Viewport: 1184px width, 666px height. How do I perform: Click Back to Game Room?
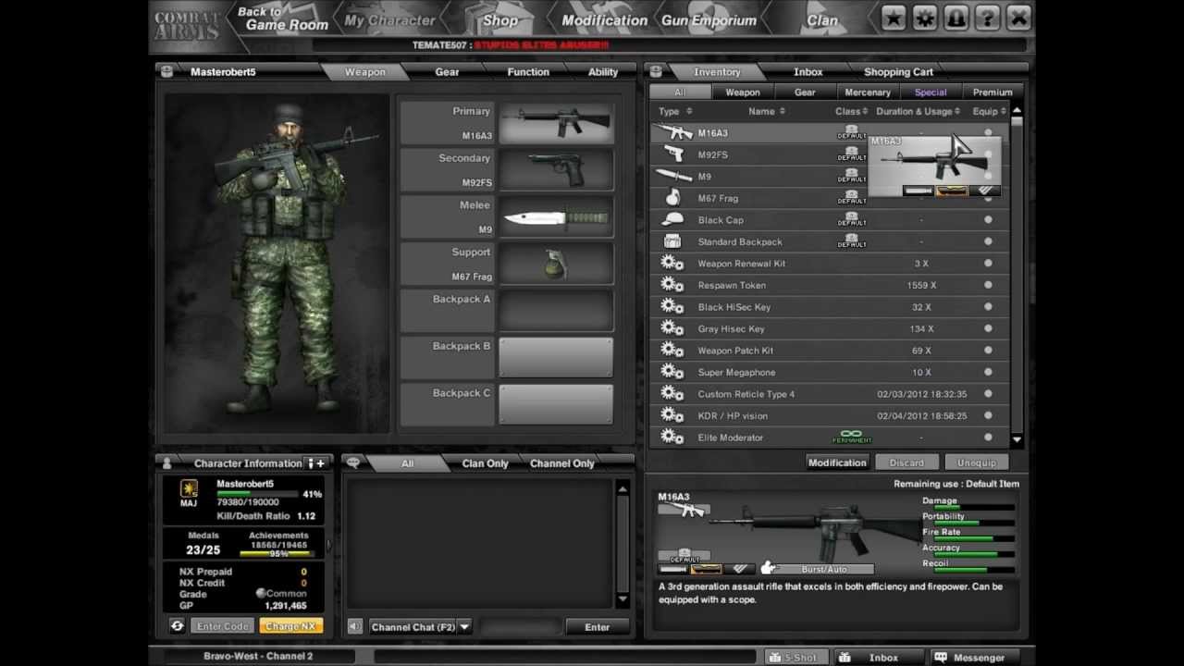282,18
